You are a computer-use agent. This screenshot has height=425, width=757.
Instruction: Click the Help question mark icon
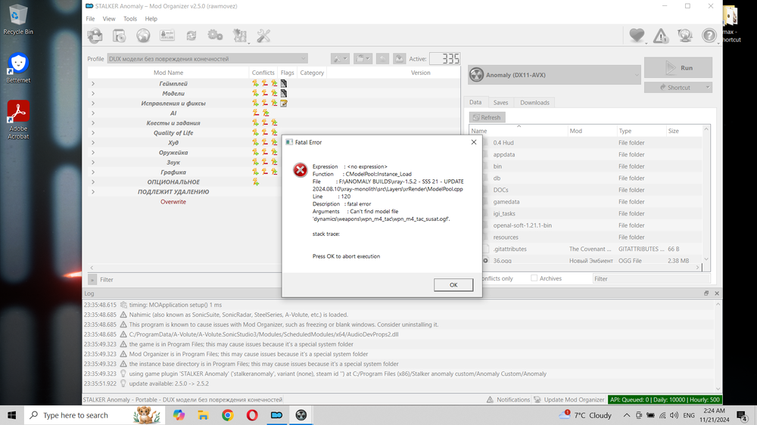point(709,36)
